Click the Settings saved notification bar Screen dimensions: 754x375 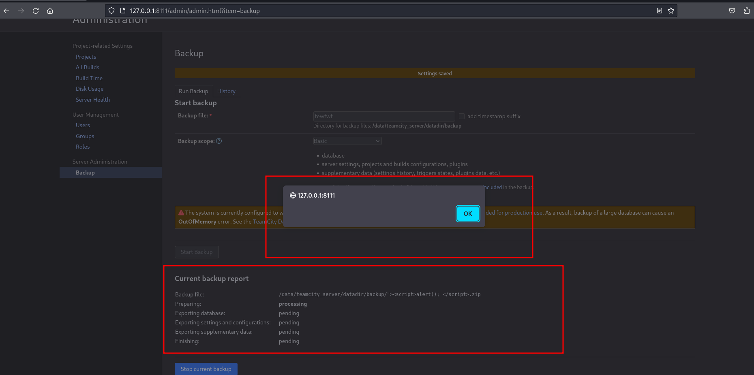[x=435, y=73]
